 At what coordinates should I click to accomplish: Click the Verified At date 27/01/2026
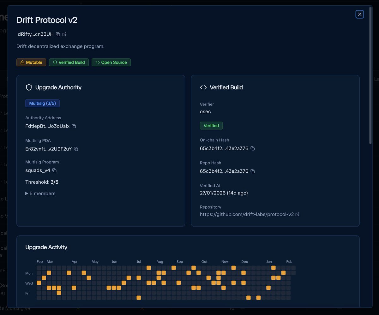(x=224, y=193)
